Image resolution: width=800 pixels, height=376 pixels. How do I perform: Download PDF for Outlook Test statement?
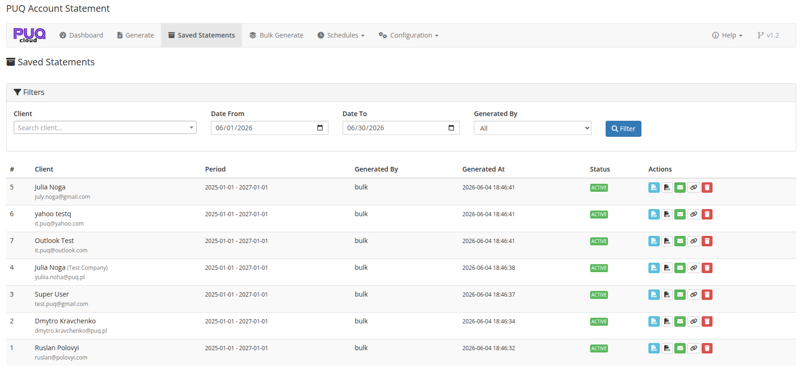pos(654,241)
